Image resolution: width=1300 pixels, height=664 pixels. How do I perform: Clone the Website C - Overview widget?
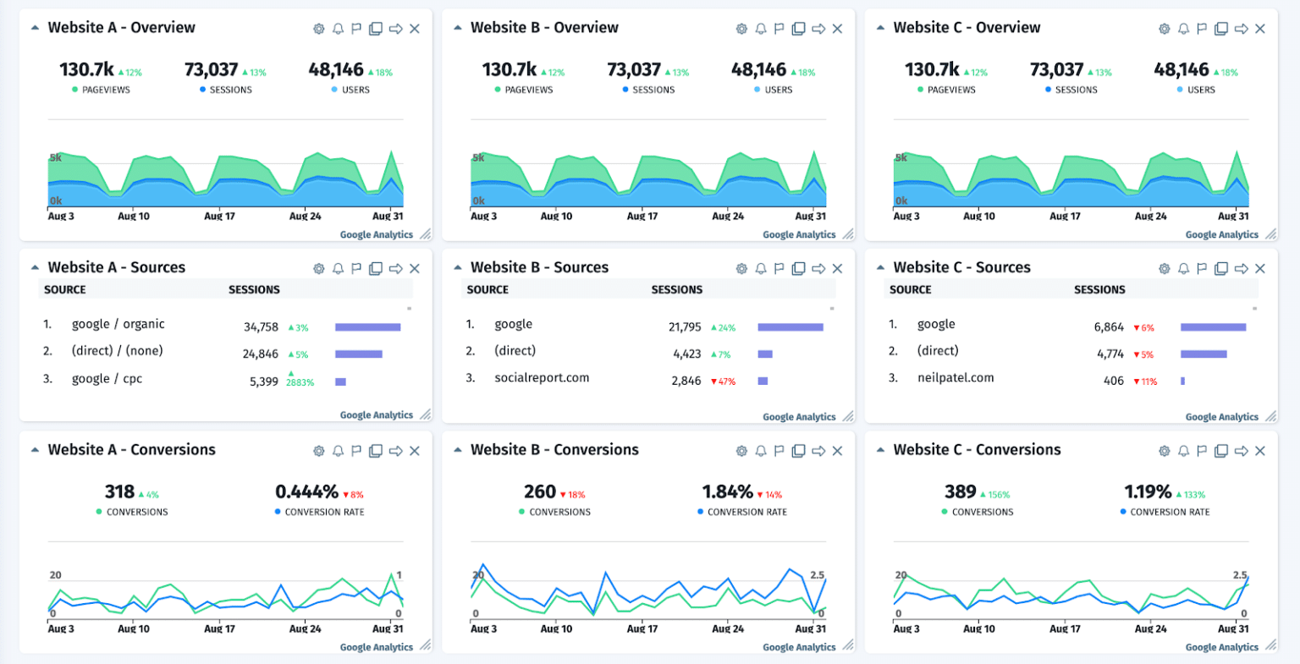click(x=1221, y=28)
